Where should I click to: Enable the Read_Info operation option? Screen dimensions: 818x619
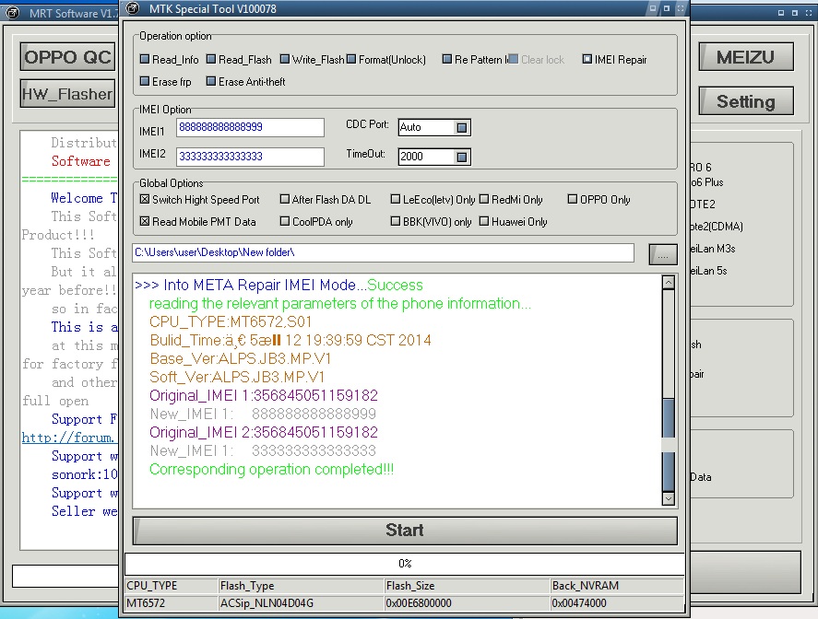pos(145,60)
